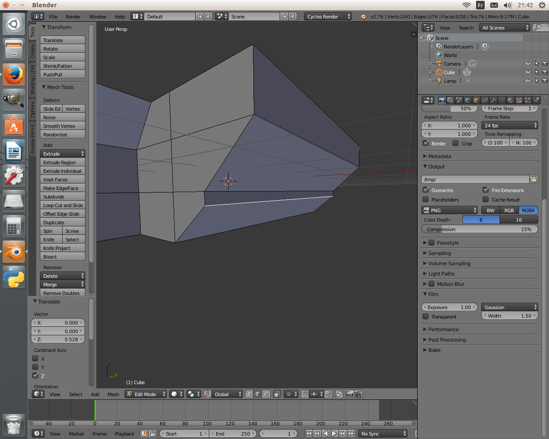This screenshot has height=439, width=549.
Task: Open the Material properties sphere tab
Action: [510, 100]
